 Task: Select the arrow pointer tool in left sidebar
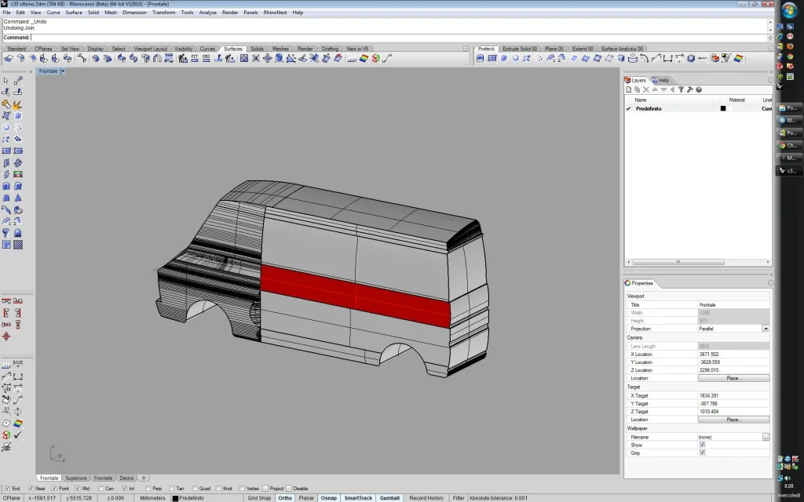[5, 81]
